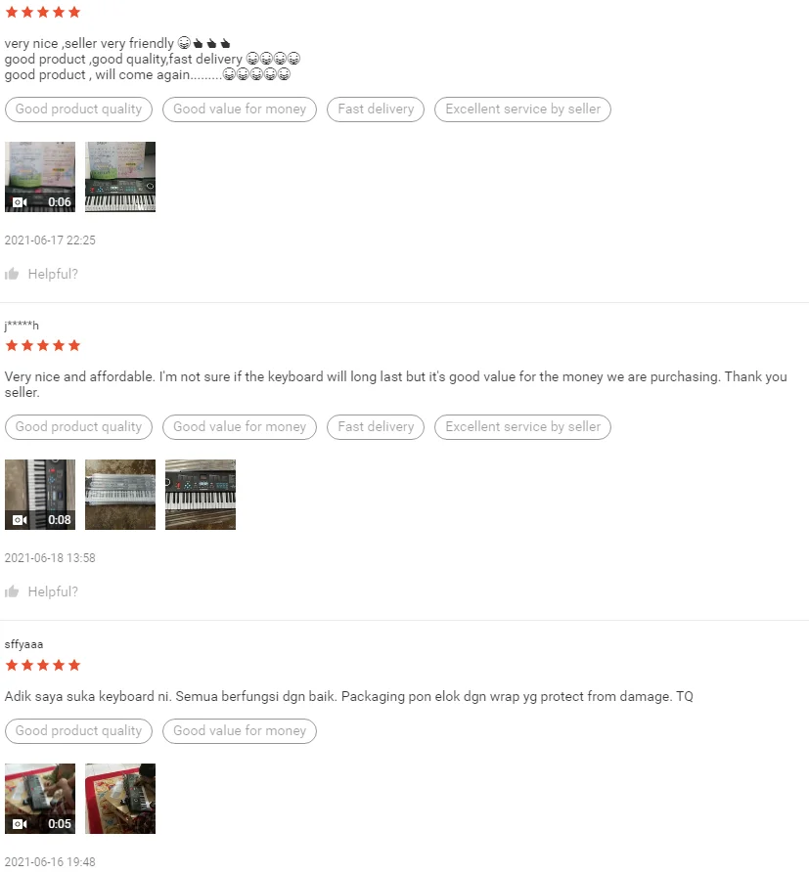809x874 pixels.
Task: Play the 0:05 video by sffyaaa
Action: point(40,799)
